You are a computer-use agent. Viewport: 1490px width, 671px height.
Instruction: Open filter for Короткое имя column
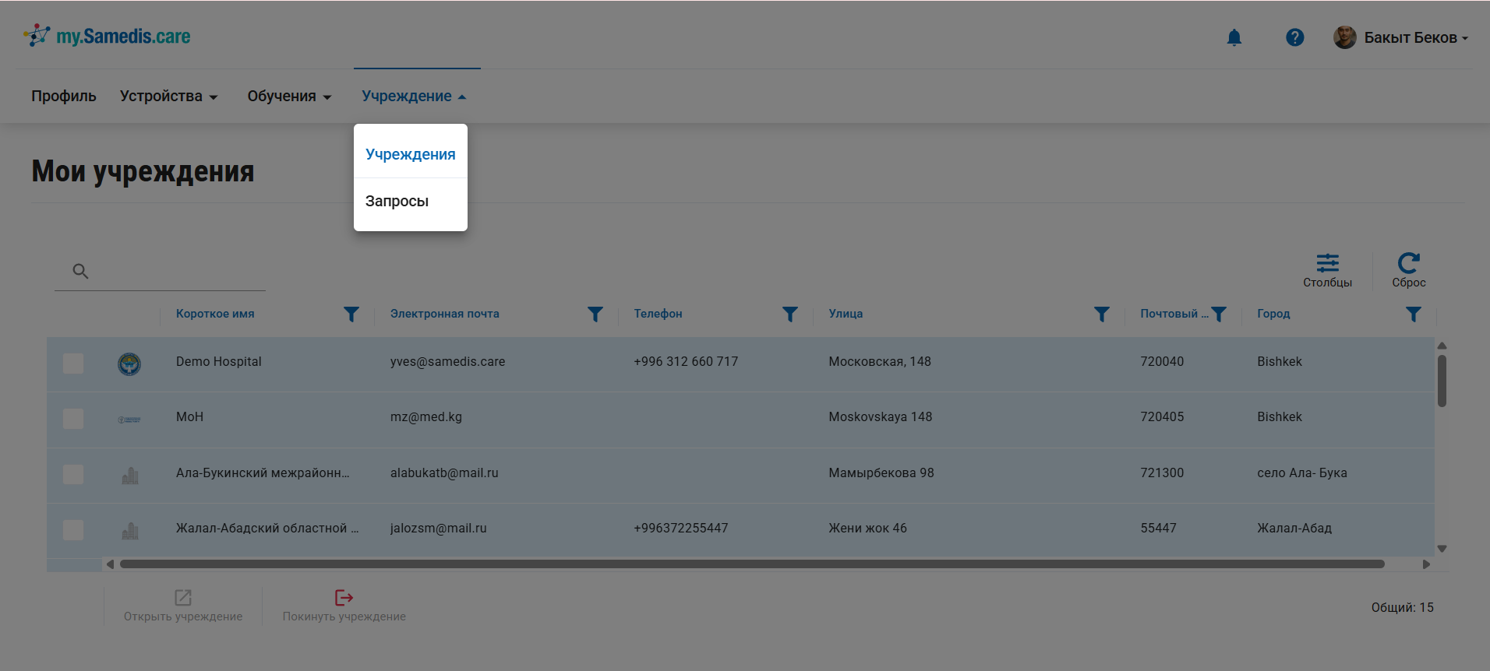click(351, 314)
